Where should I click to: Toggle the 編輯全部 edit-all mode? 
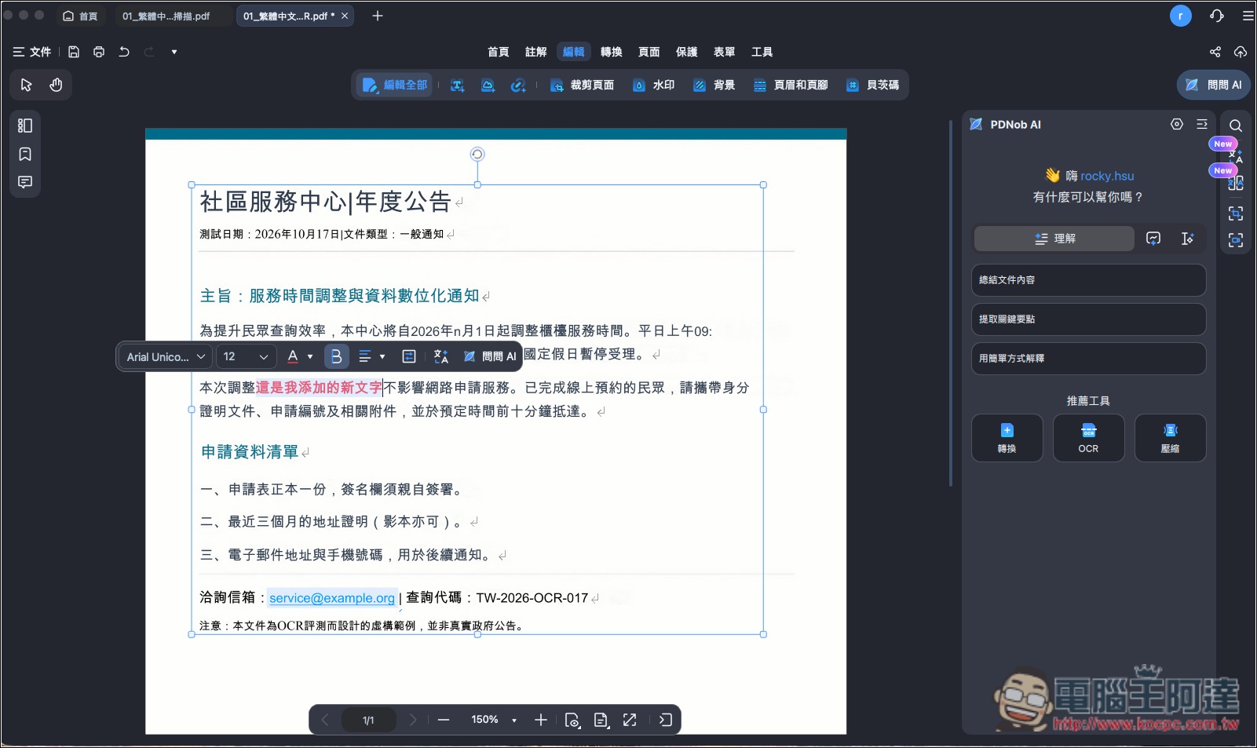pos(395,85)
